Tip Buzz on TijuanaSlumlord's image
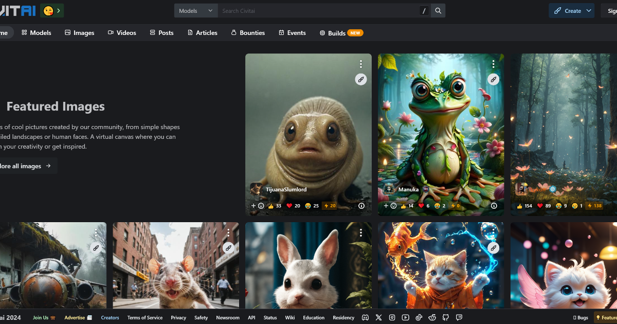Viewport: 617px width, 324px height. tap(330, 206)
